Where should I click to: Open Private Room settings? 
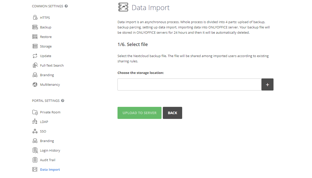(x=50, y=112)
